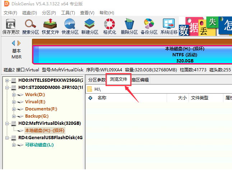
Task: Select the 删除分区 delete partition icon
Action: point(129,26)
